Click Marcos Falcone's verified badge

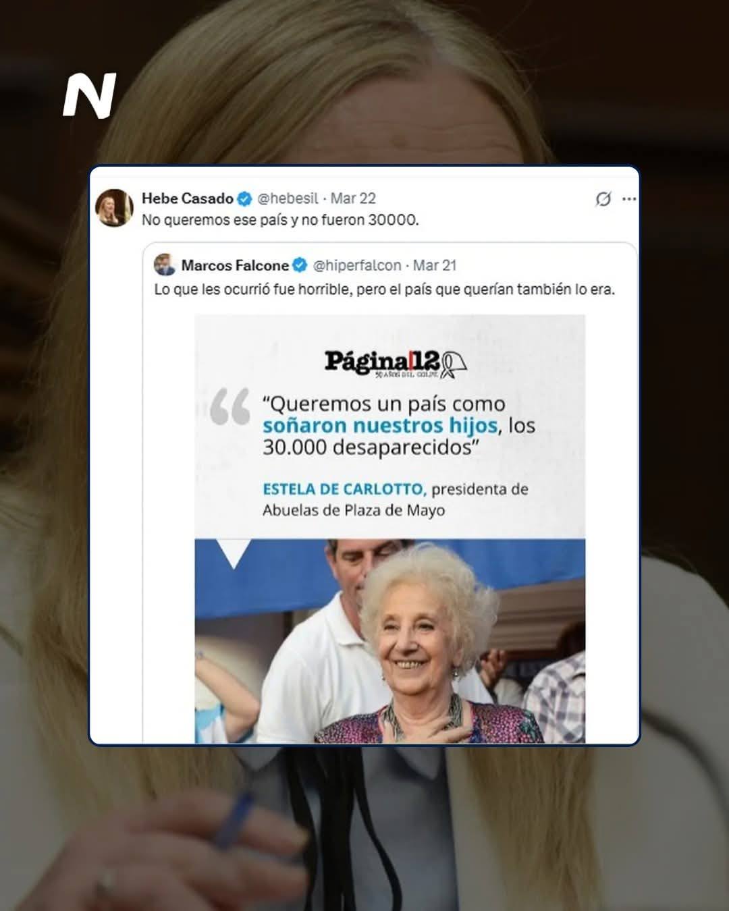click(x=300, y=265)
